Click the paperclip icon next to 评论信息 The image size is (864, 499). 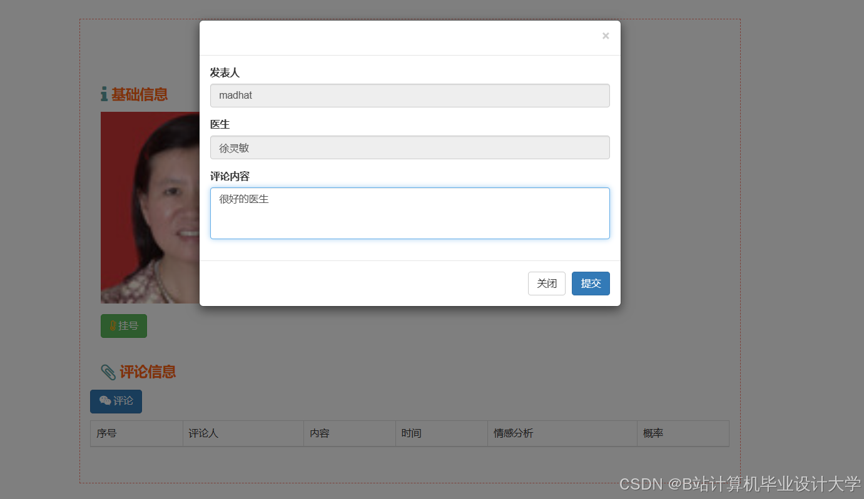pos(108,371)
